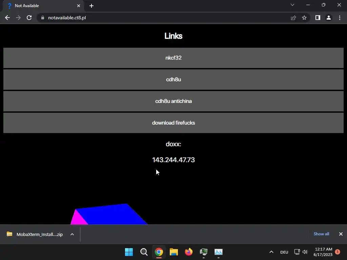Open notification badge with 3
The height and width of the screenshot is (260, 347).
coord(338,252)
